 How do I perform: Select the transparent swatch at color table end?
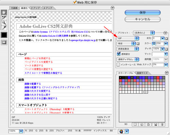coord(146,92)
